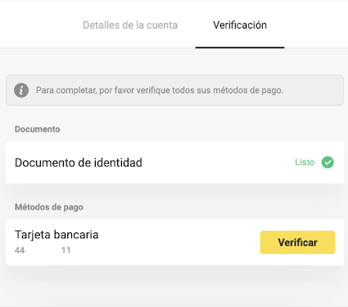Click the info icon in the notice banner
This screenshot has height=307, width=348.
click(21, 90)
